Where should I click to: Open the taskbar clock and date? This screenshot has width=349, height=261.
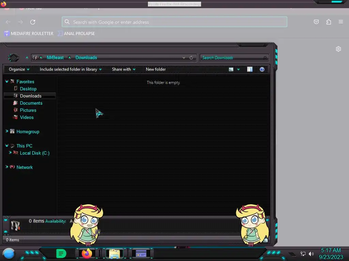tap(331, 254)
